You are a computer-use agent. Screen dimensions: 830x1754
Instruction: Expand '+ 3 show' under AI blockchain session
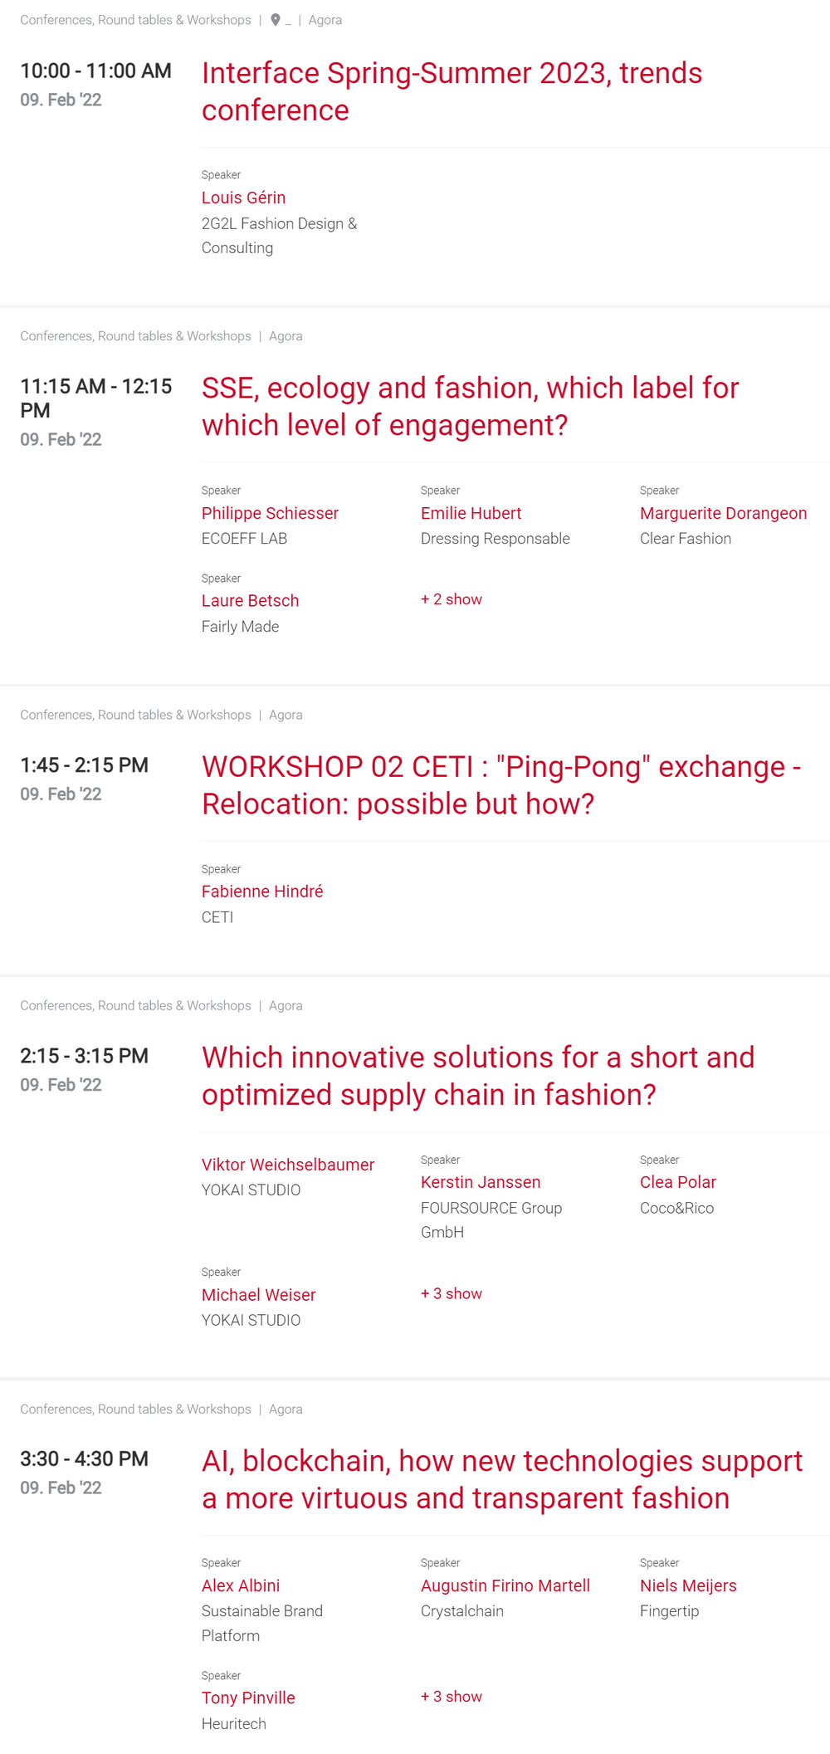coord(451,1697)
